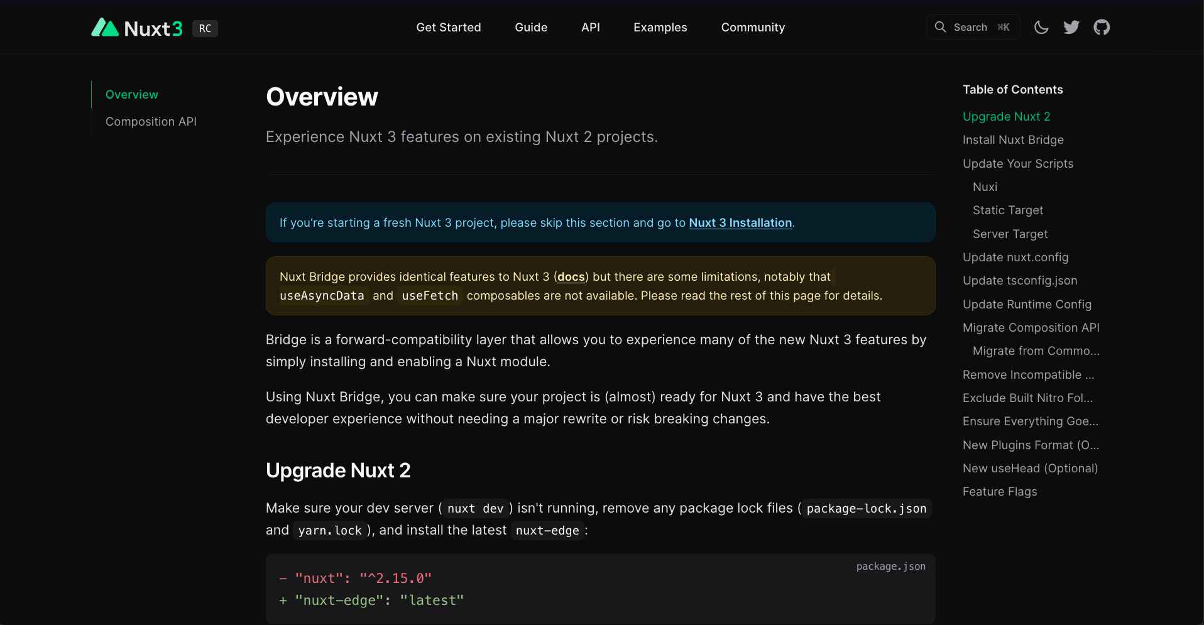
Task: Go to Ensure Everything Goe... entry
Action: point(1031,421)
